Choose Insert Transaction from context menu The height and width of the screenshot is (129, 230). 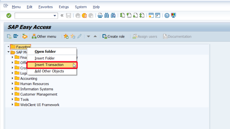tap(52, 65)
